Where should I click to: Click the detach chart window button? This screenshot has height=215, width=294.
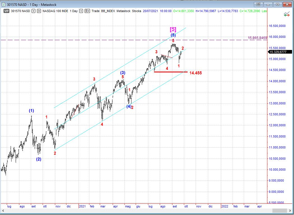click(x=258, y=4)
